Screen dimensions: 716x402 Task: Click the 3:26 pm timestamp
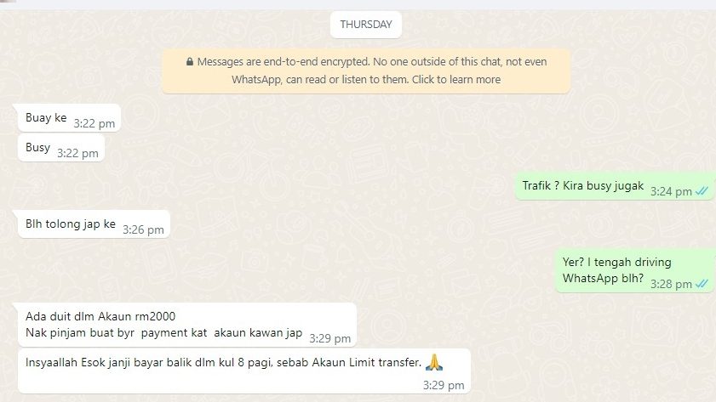click(x=143, y=229)
